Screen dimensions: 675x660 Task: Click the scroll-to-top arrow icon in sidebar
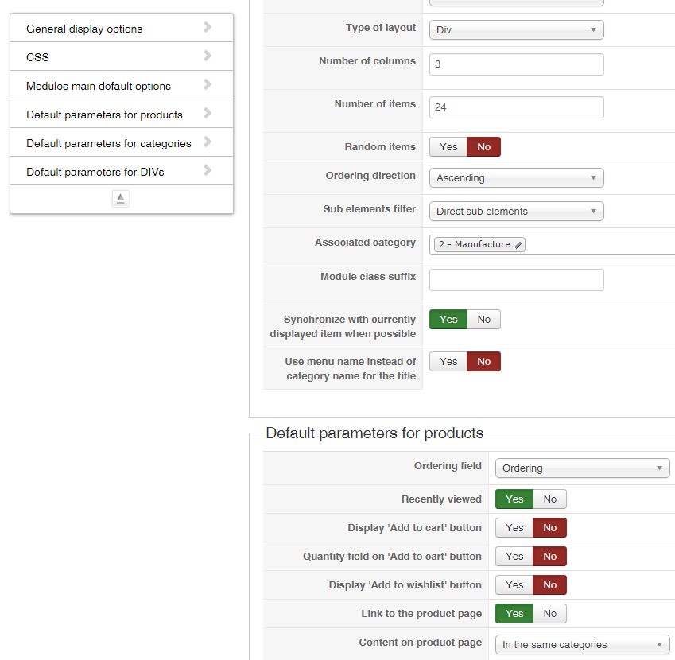[x=121, y=199]
